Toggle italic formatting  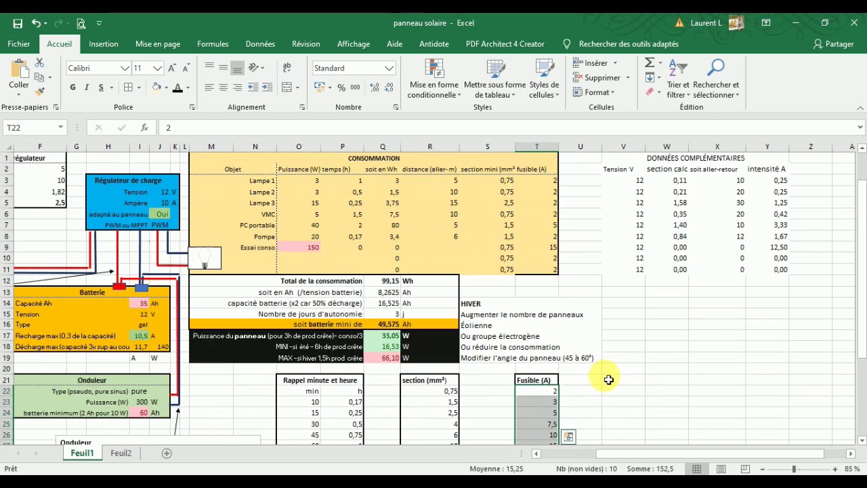point(85,88)
